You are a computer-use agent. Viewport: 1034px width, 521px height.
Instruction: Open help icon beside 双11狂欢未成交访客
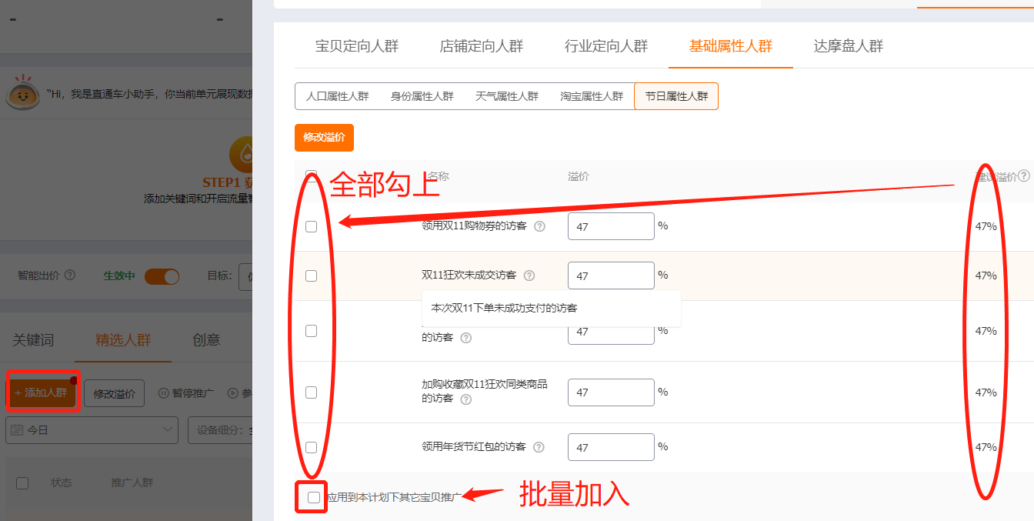click(x=529, y=276)
